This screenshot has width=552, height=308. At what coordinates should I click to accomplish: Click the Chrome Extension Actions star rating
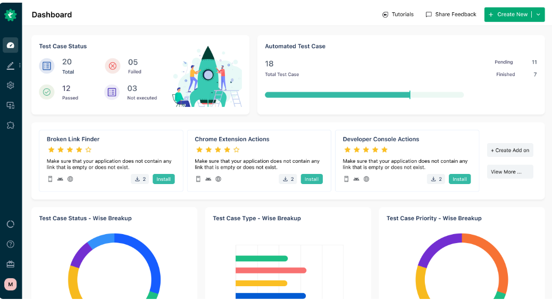tap(218, 150)
